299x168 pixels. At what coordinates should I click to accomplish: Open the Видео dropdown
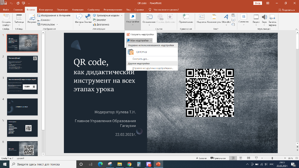pyautogui.click(x=256, y=20)
